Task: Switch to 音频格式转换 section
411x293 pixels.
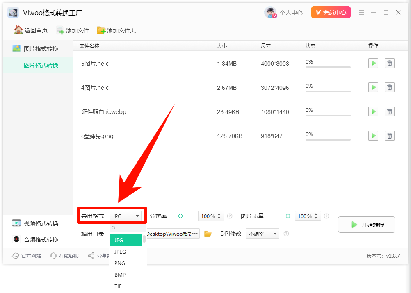Action: click(x=38, y=239)
